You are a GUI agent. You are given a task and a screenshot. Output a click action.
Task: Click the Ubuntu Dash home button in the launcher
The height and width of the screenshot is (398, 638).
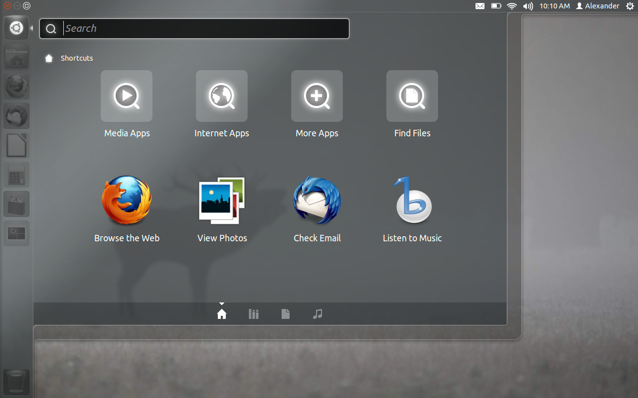click(x=16, y=28)
